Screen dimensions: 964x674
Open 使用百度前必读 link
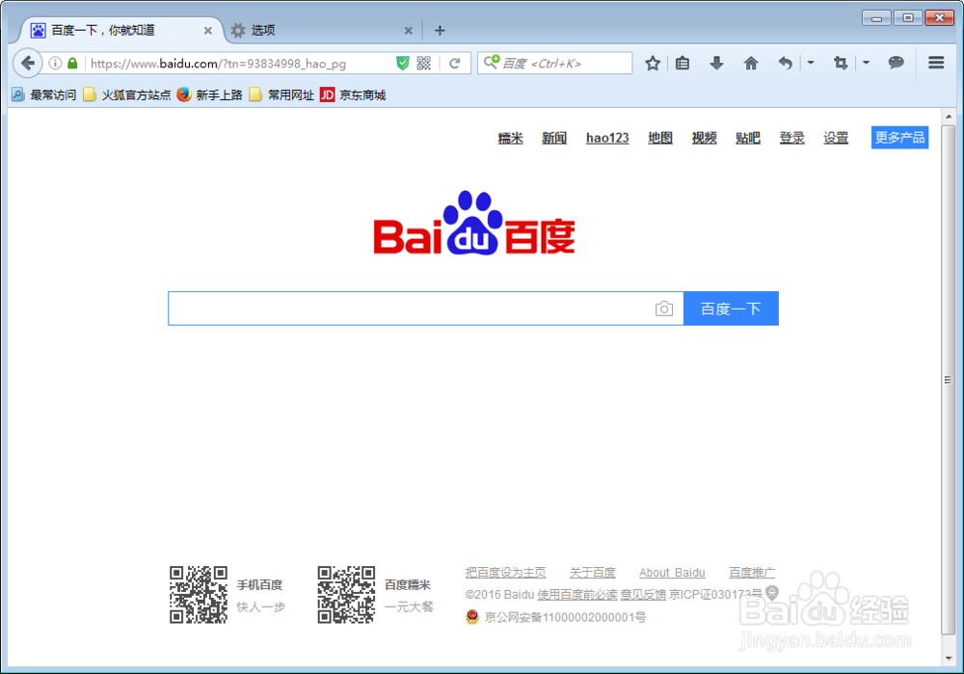(577, 595)
